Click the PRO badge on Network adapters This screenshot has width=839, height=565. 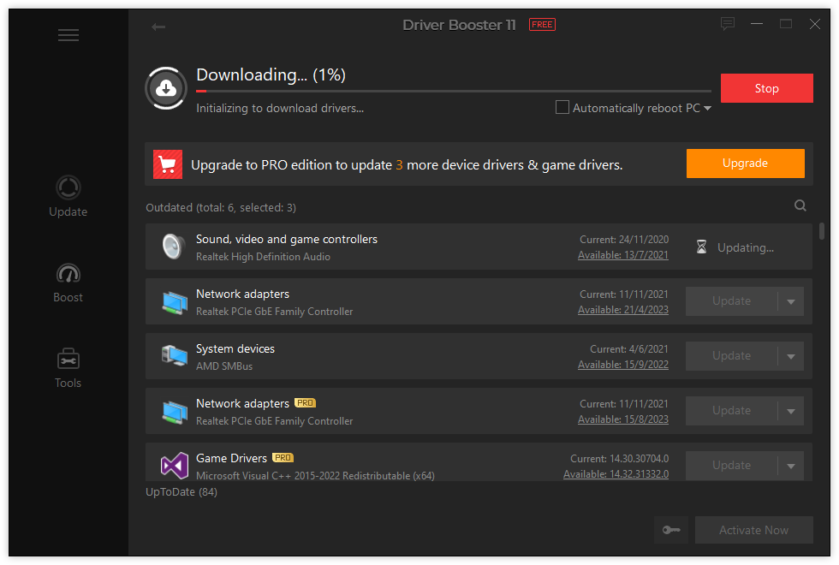305,403
